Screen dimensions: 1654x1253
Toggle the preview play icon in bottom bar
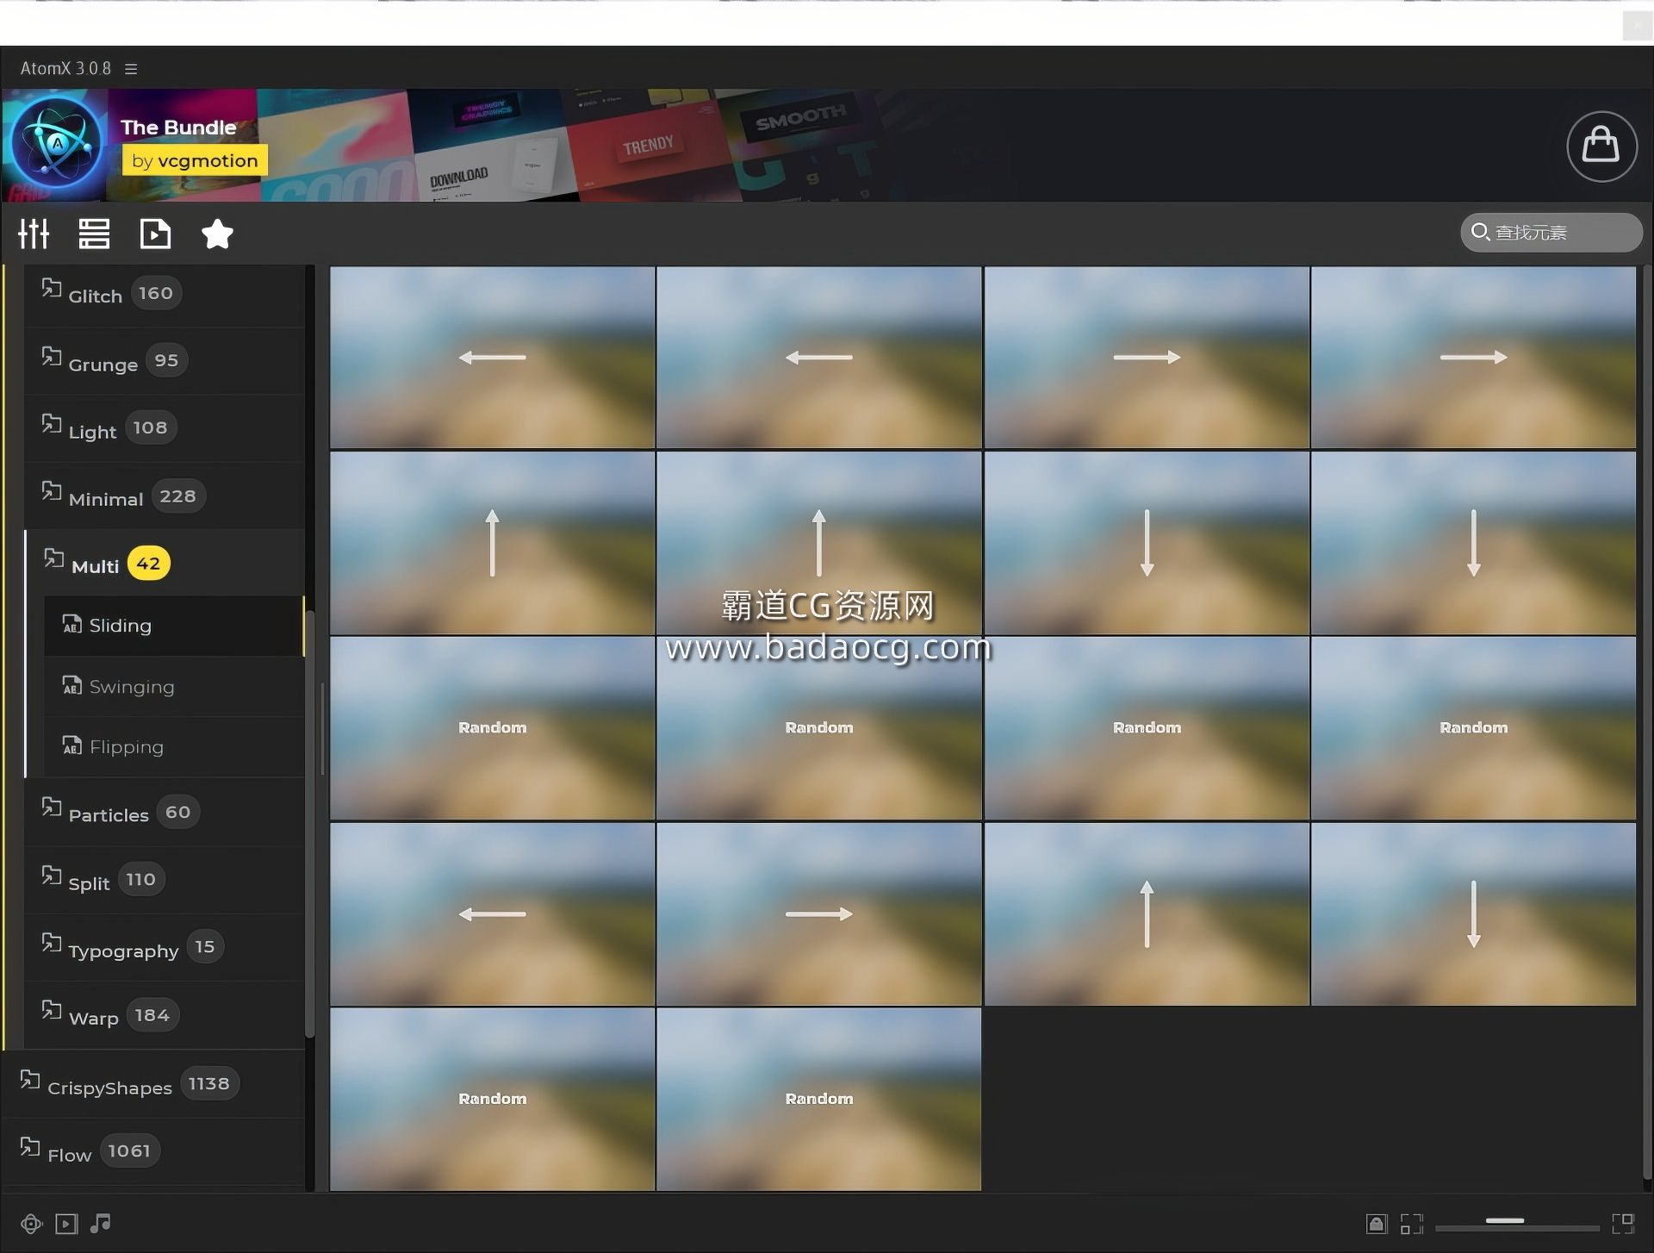click(x=66, y=1224)
